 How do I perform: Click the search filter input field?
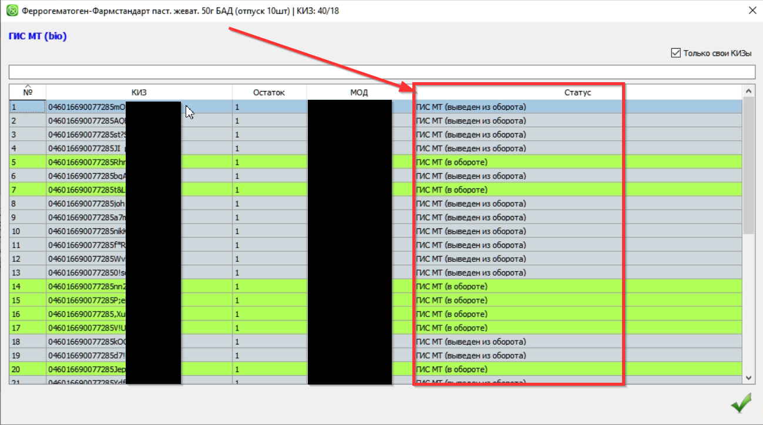[x=381, y=72]
